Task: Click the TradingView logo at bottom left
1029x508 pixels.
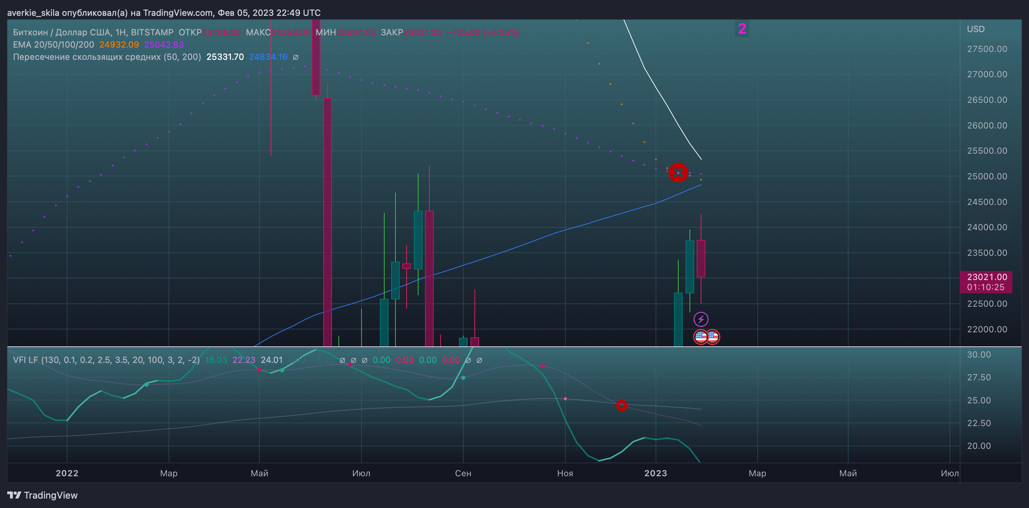Action: tap(42, 495)
